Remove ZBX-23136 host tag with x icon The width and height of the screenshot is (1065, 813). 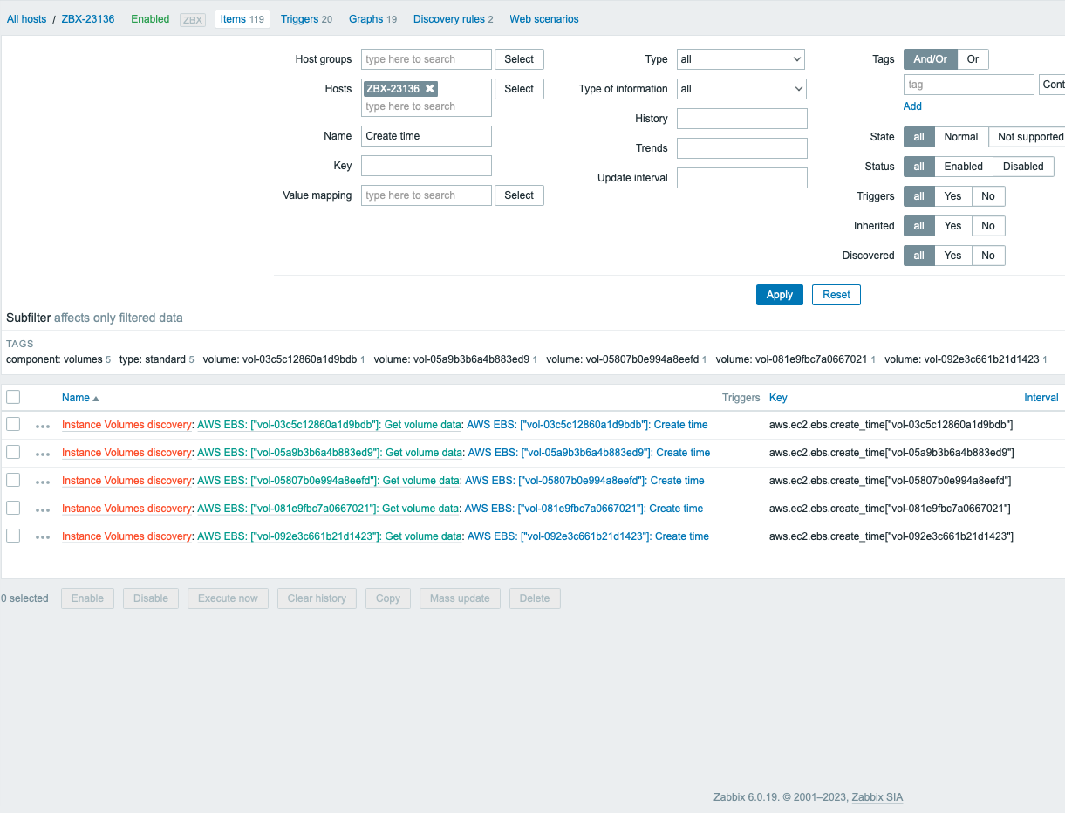click(430, 89)
